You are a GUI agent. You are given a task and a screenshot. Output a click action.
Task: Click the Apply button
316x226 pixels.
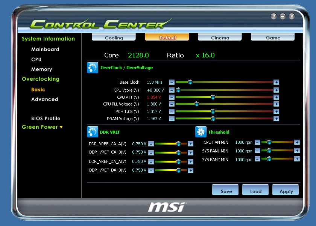pyautogui.click(x=286, y=190)
